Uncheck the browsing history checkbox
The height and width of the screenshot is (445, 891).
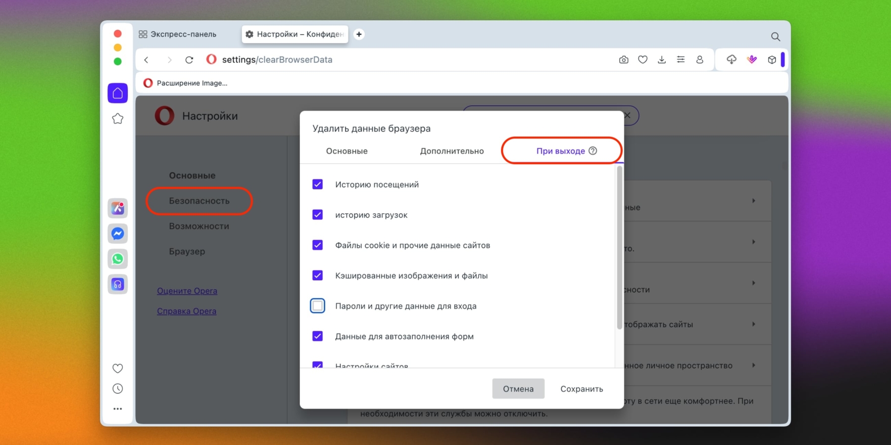[318, 184]
